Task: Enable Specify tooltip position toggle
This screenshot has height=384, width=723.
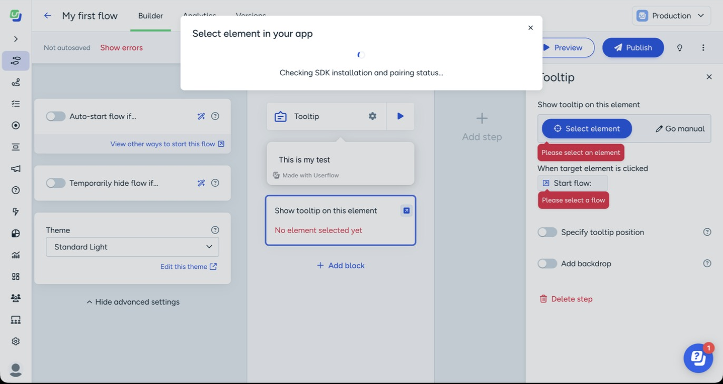Action: click(x=547, y=232)
